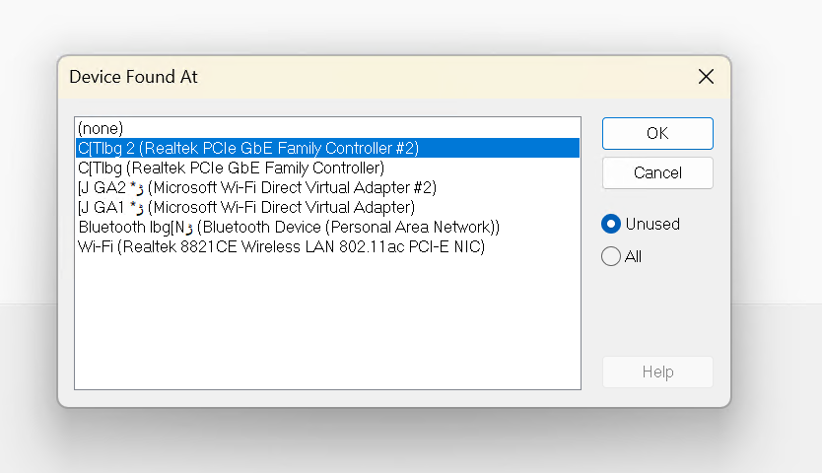Click empty space below the Wi-Fi entry
Image resolution: width=822 pixels, height=473 pixels.
(325, 325)
